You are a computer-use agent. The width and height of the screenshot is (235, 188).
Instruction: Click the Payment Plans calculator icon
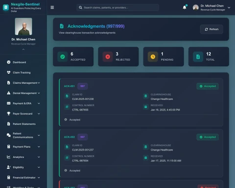pos(9,146)
